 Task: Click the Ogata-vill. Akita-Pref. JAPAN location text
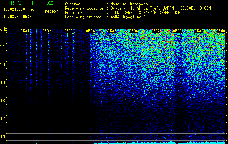162,8
